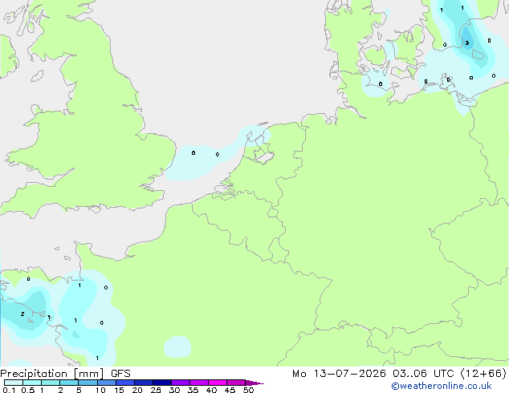
Task: Click the above-50 legend arrow tip
Action: (x=254, y=383)
